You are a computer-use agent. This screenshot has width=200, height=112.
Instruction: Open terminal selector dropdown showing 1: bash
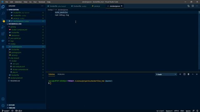[166, 74]
